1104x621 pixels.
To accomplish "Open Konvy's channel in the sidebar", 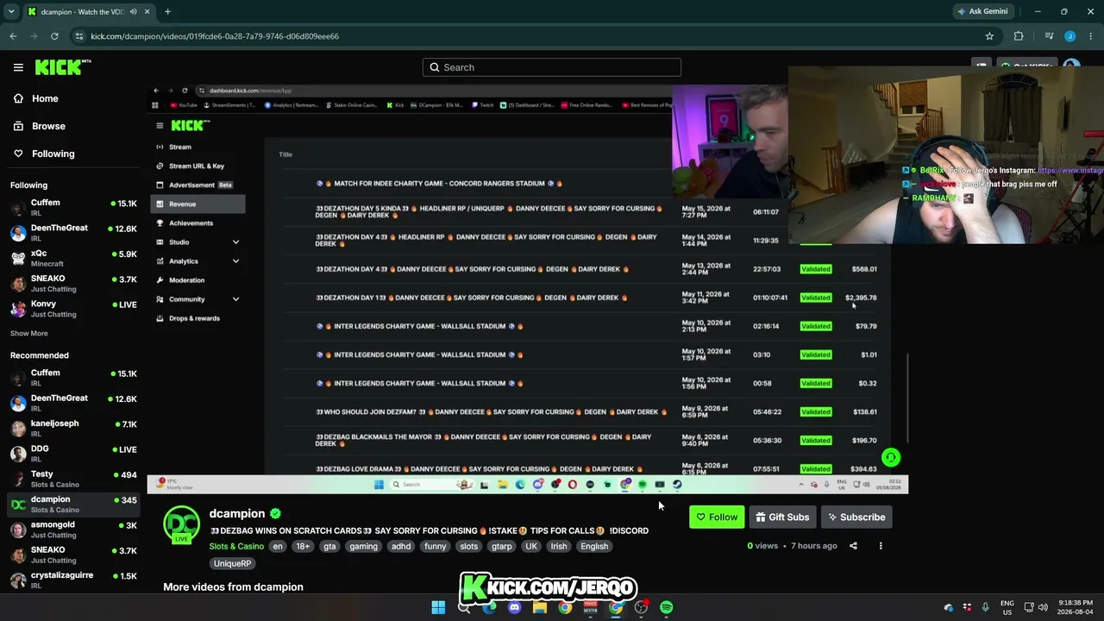I will 73,309.
